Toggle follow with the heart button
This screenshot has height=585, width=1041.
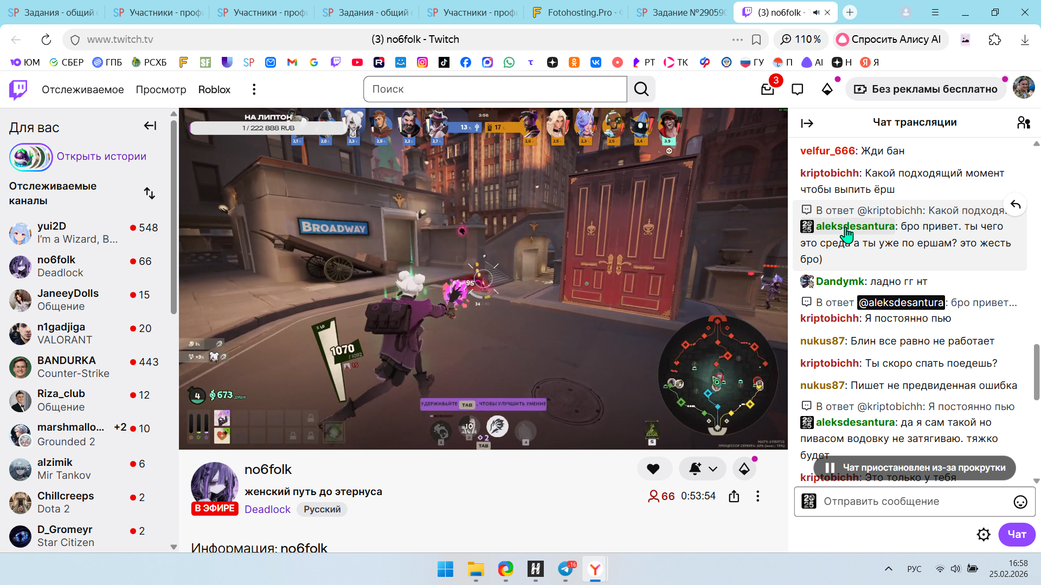pos(653,469)
